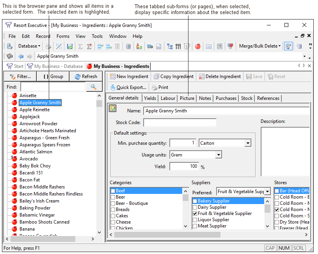
Task: Tick the Breads category checkbox
Action: pyautogui.click(x=113, y=210)
